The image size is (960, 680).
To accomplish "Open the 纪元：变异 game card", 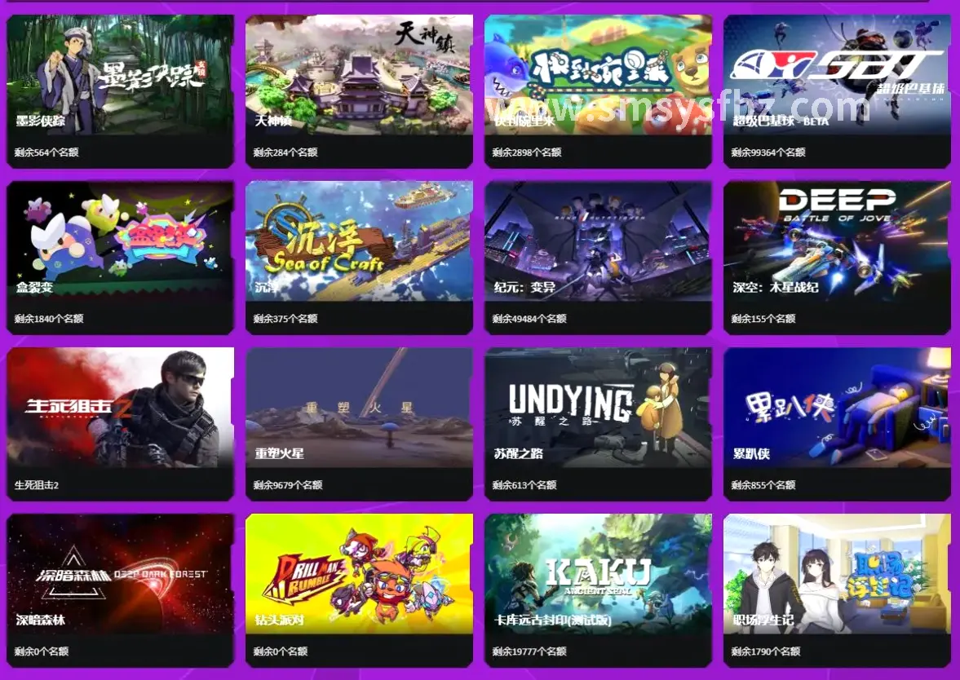I will (598, 258).
